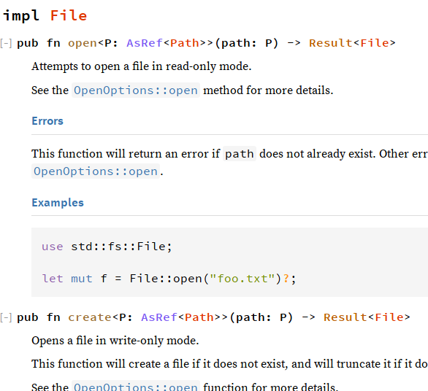The width and height of the screenshot is (428, 391).
Task: Click the inline code 'path' in Errors text
Action: [x=240, y=154]
